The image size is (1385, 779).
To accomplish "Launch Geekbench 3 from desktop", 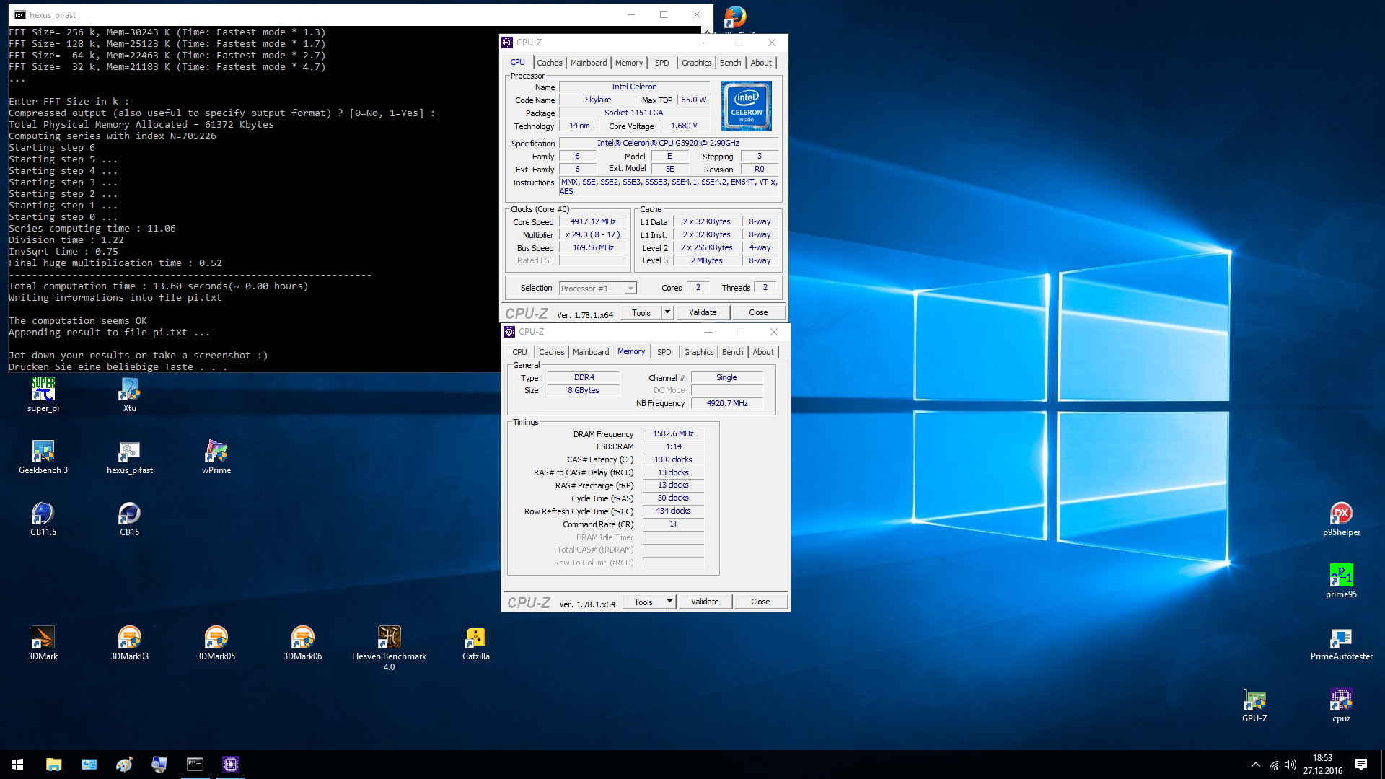I will point(43,457).
